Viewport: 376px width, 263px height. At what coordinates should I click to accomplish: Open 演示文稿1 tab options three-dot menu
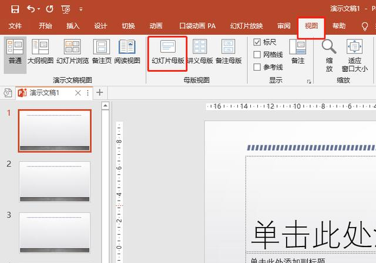88,93
